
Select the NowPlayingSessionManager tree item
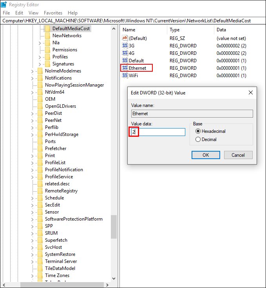[74, 85]
